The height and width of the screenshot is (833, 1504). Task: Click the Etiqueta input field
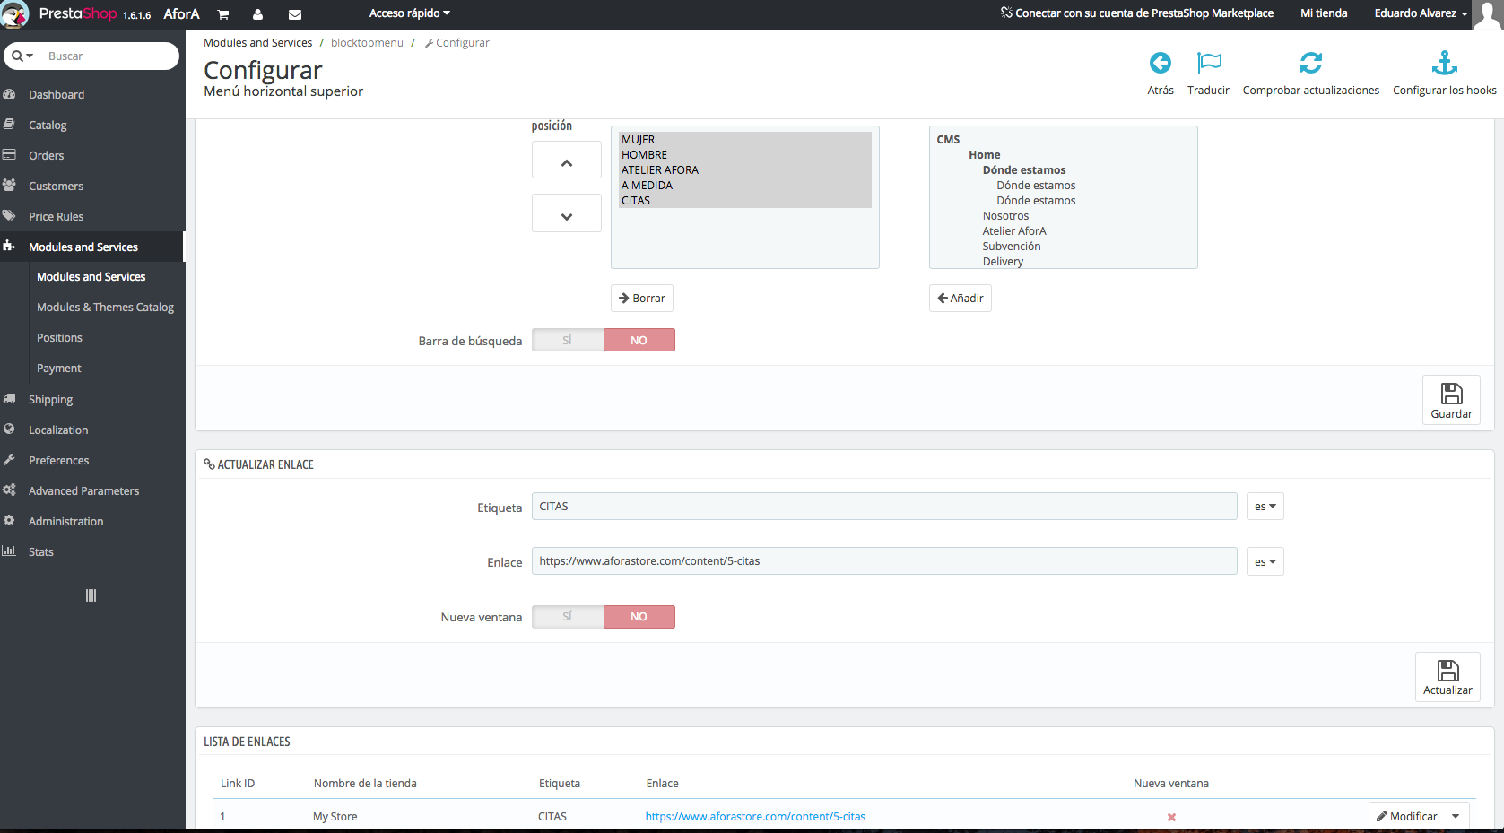pyautogui.click(x=884, y=507)
